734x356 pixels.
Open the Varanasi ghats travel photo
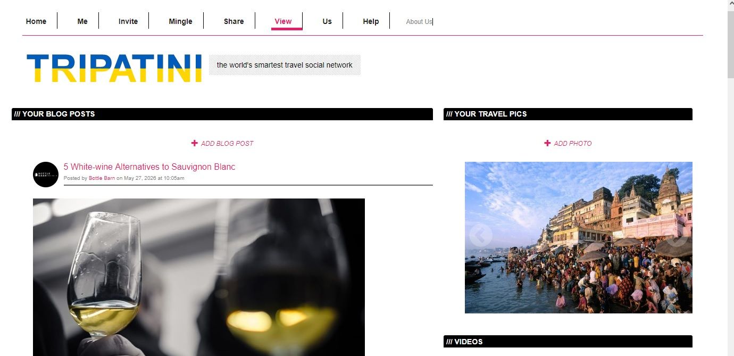(579, 237)
